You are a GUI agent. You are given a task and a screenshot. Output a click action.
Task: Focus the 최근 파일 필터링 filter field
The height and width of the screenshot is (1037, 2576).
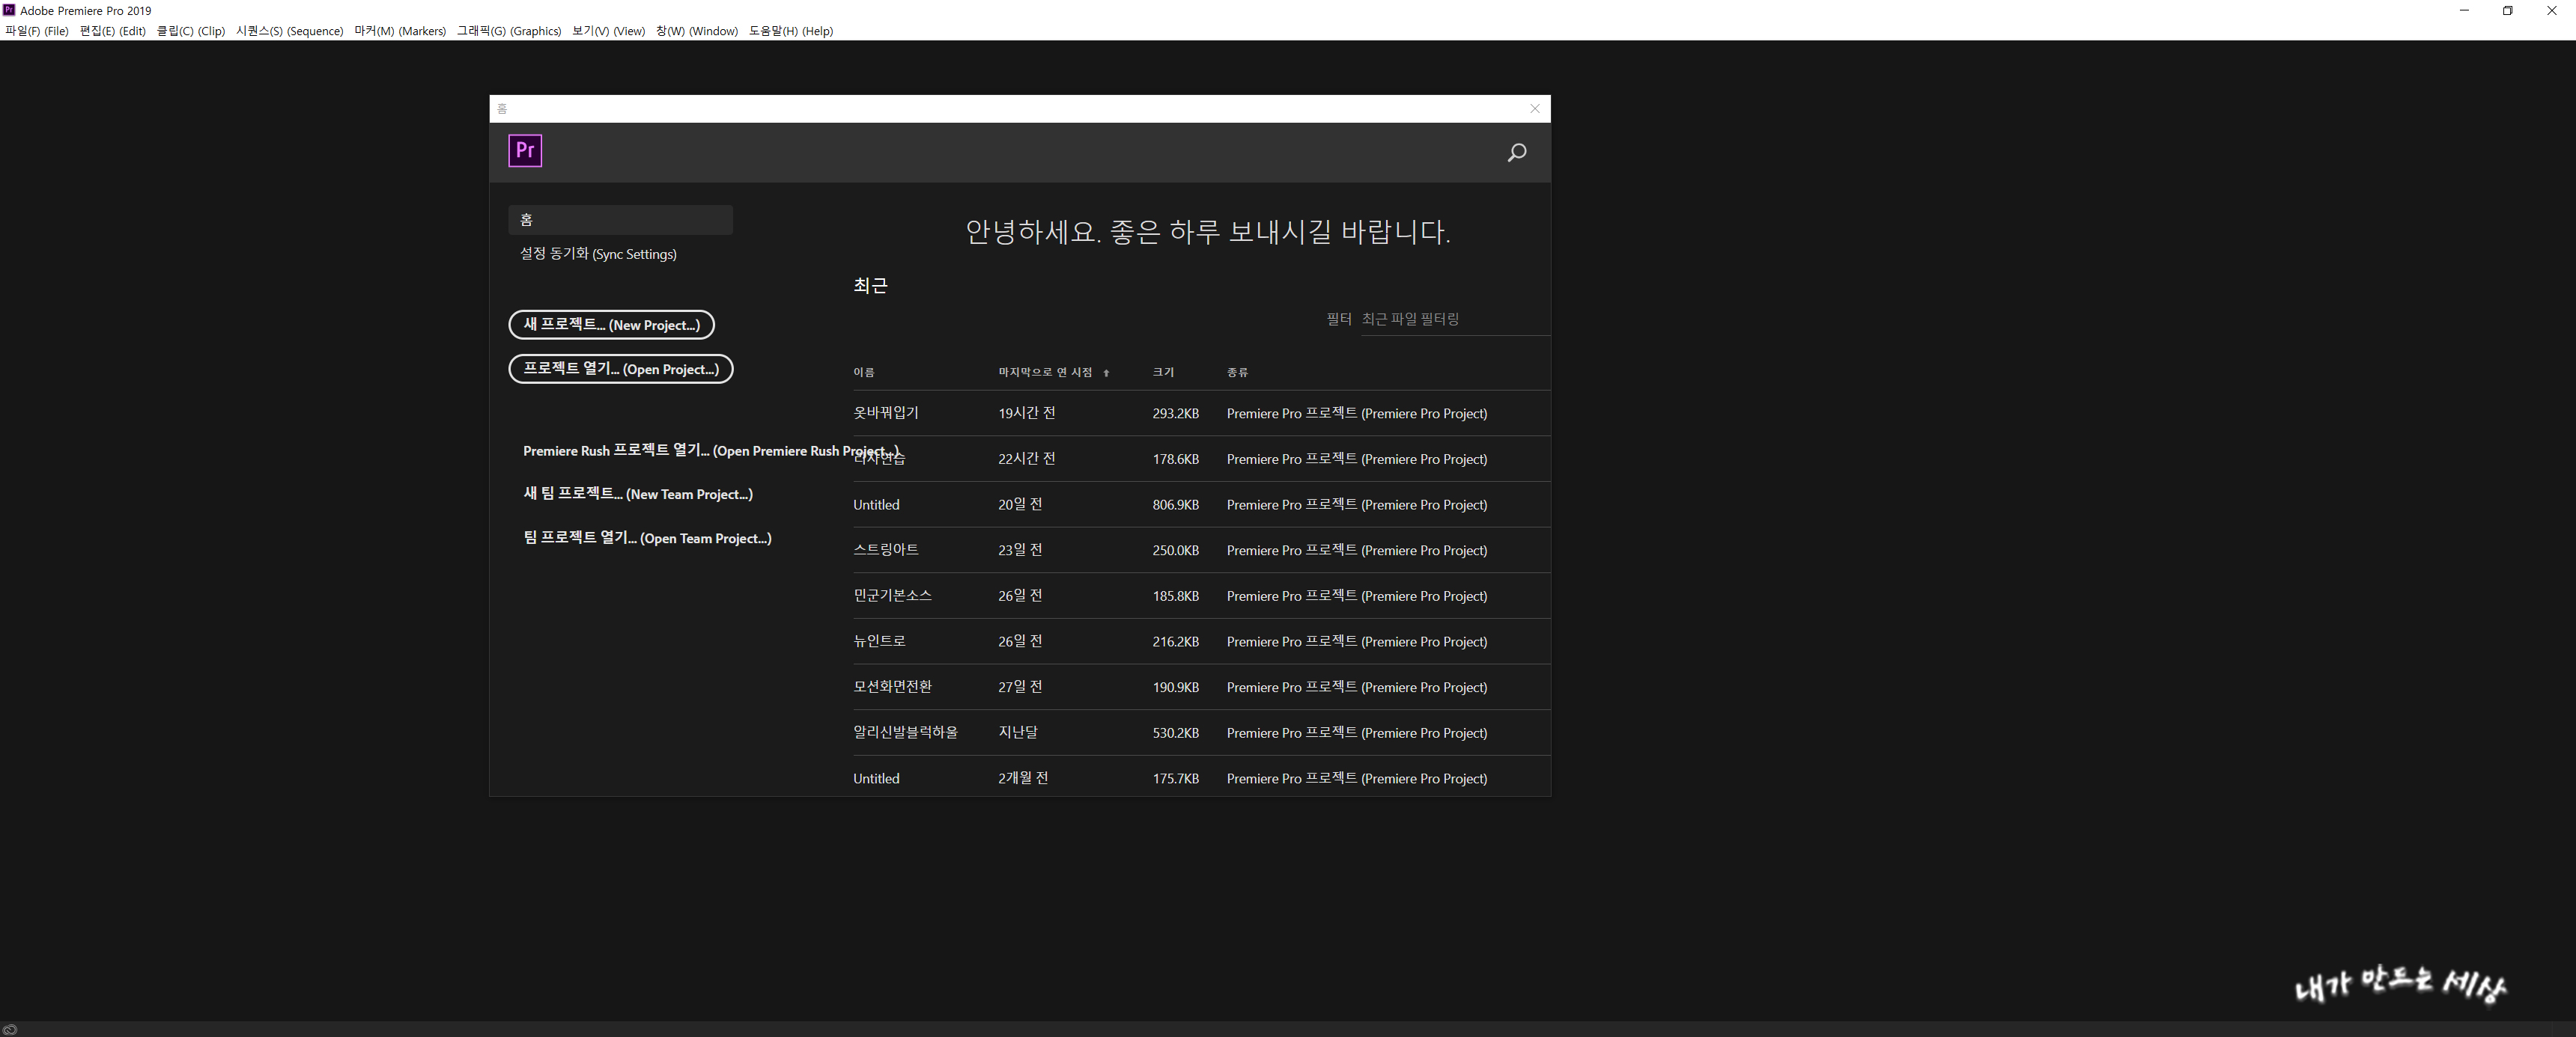[1450, 319]
